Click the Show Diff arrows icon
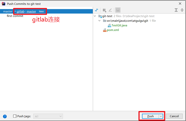The image size is (186, 121). [96, 10]
